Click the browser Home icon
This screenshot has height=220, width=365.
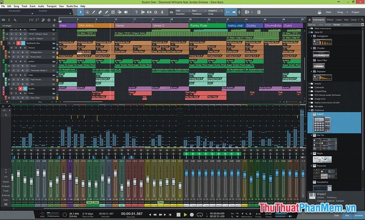(310, 20)
